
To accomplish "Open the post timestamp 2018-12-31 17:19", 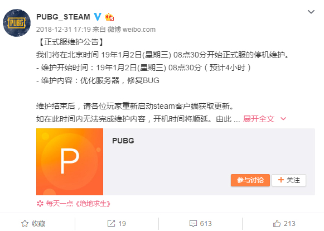I will coord(64,30).
